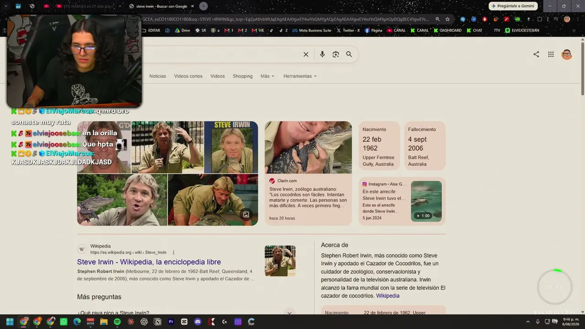Bookmark this page with the star icon
Screen dimensions: 585x329
tap(447, 19)
